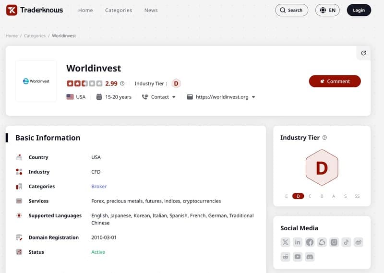Click the USA flag icon
Viewport: 384px width, 273px height.
tap(70, 97)
